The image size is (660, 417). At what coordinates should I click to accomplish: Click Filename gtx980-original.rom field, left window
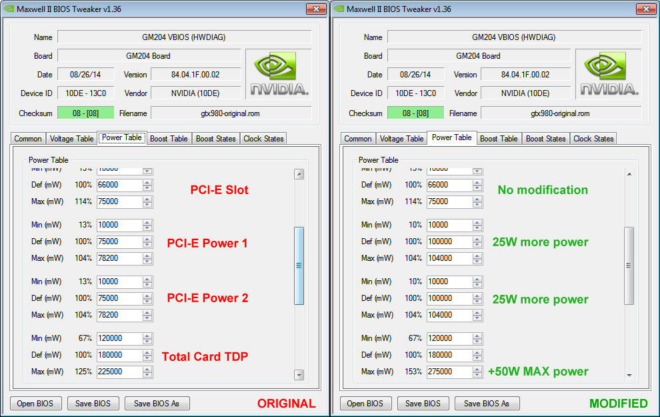tap(231, 113)
